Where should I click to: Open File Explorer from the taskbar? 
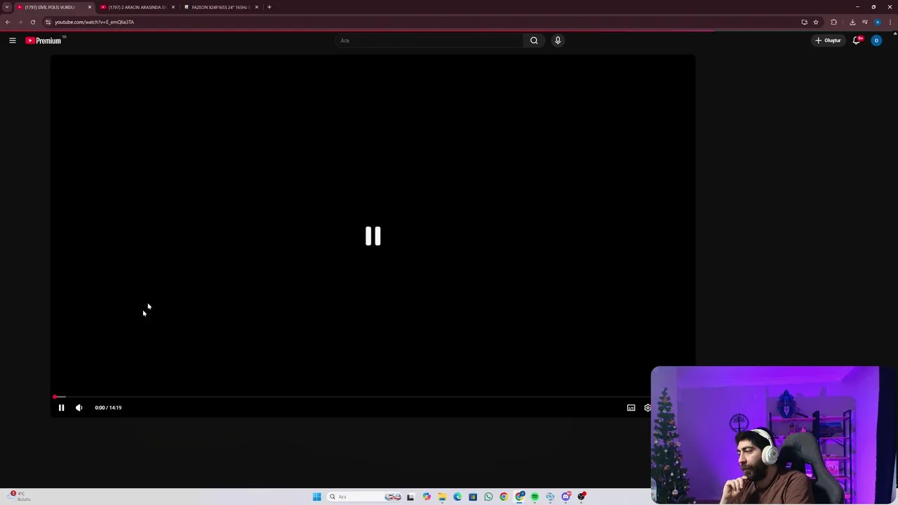442,497
